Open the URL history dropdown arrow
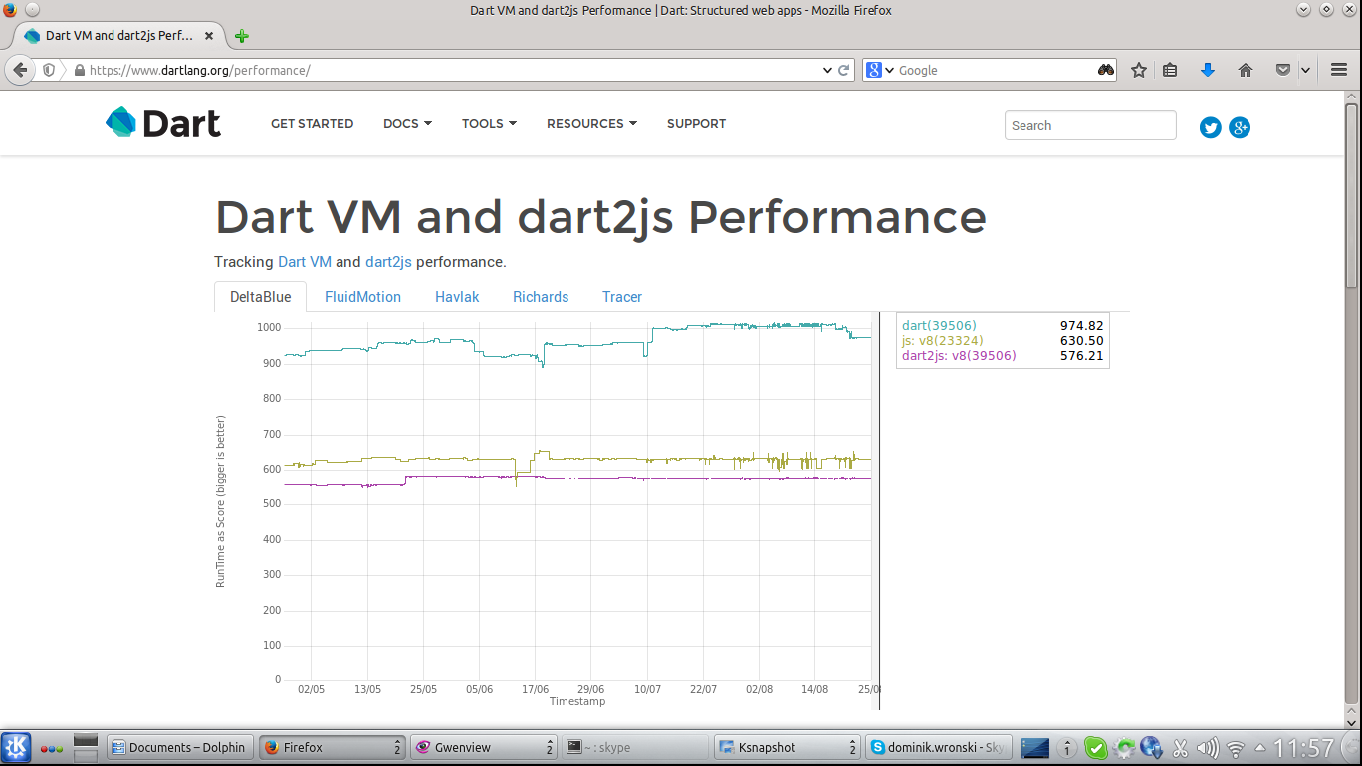 click(827, 71)
